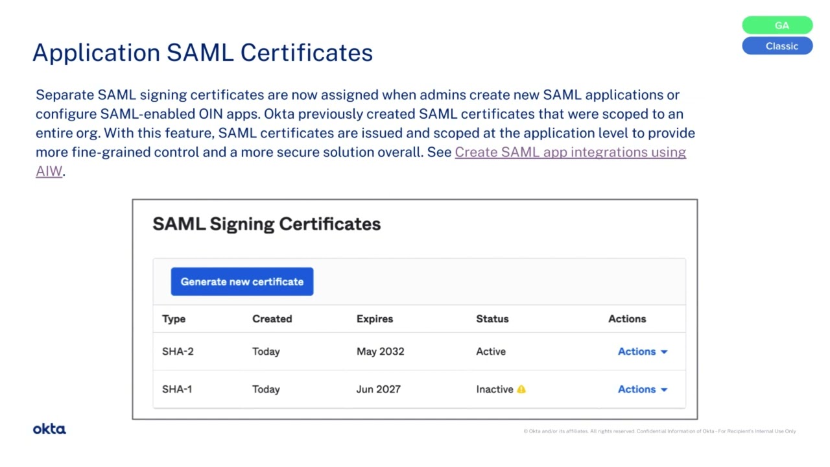This screenshot has height=467, width=830.
Task: Click the Jun 2027 expiry date
Action: (379, 389)
